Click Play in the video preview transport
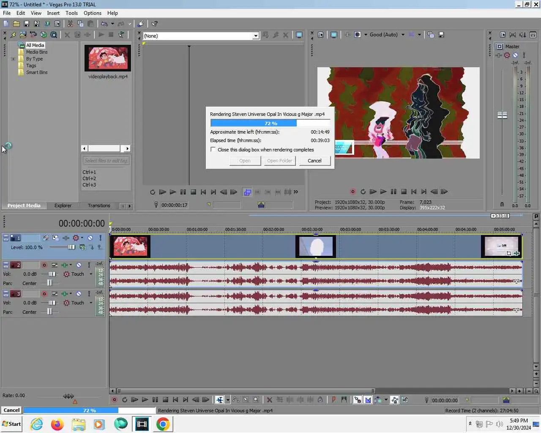The image size is (541, 433). tap(383, 192)
